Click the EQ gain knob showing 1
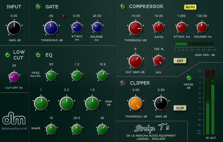Viewport: 223px width, 142px height. click(41, 103)
